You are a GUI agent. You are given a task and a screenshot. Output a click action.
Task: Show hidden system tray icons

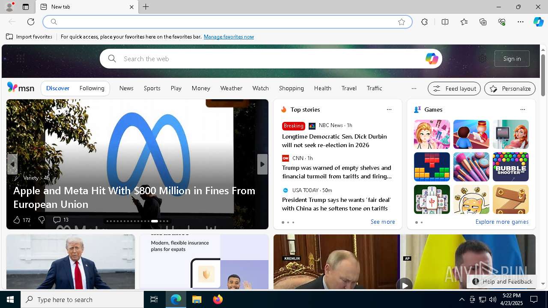[x=462, y=299]
